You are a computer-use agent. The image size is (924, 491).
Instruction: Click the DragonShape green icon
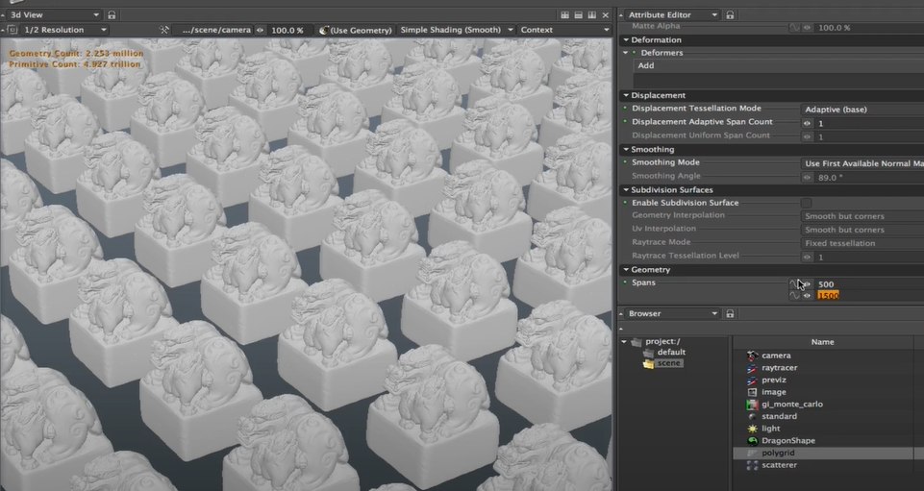[752, 441]
